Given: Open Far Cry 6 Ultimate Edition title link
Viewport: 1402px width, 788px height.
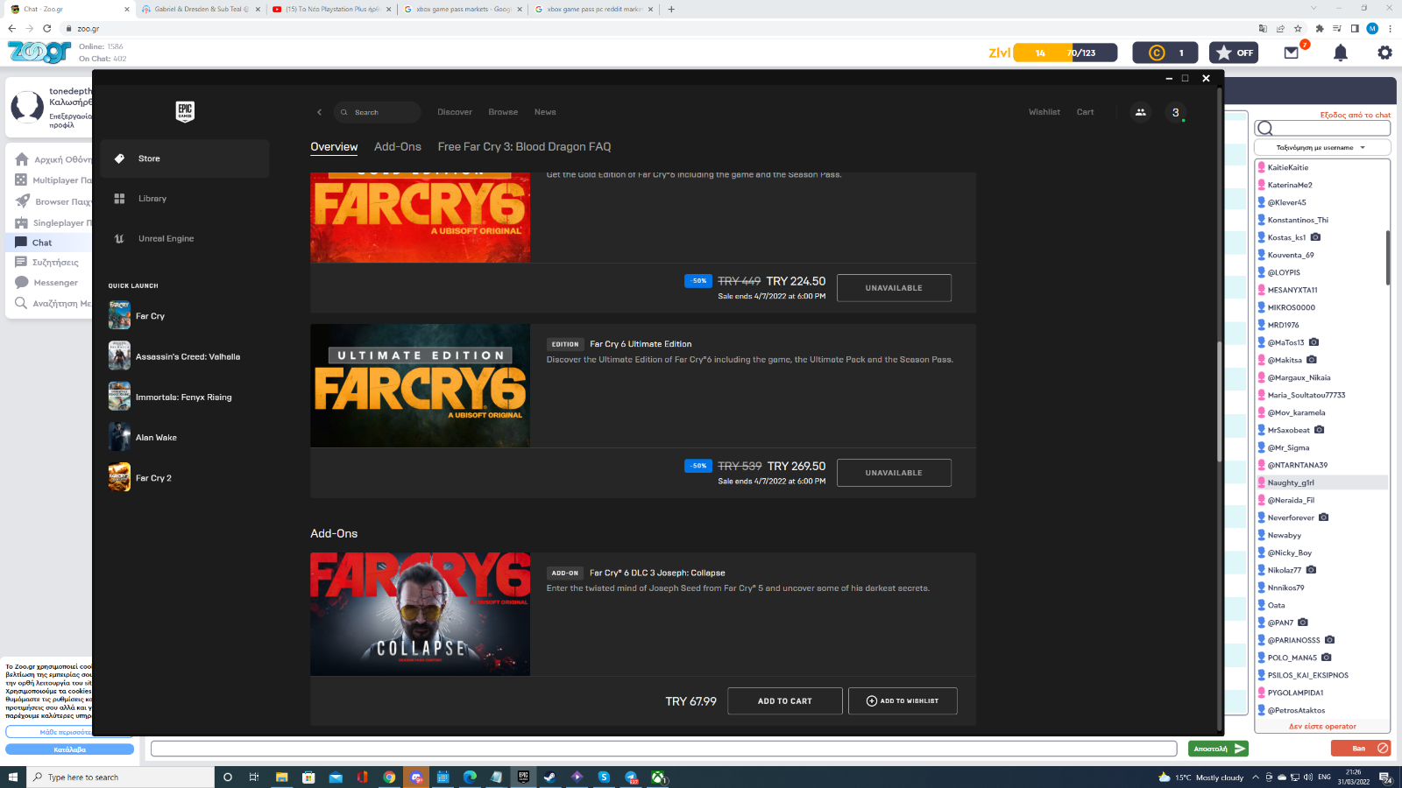Looking at the screenshot, I should tap(641, 344).
